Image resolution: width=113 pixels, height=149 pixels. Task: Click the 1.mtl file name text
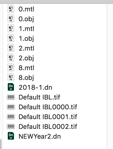26,29
